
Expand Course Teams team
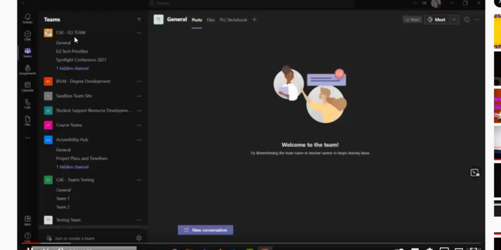(69, 125)
